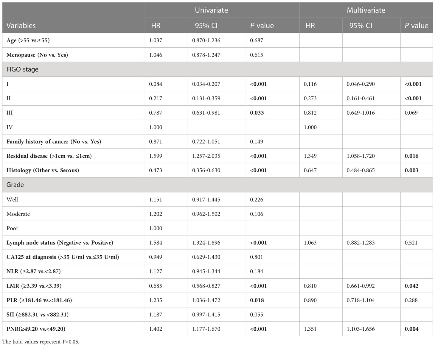This screenshot has width=435, height=347.
Task: Click Residual disease row label
Action: click(x=49, y=156)
